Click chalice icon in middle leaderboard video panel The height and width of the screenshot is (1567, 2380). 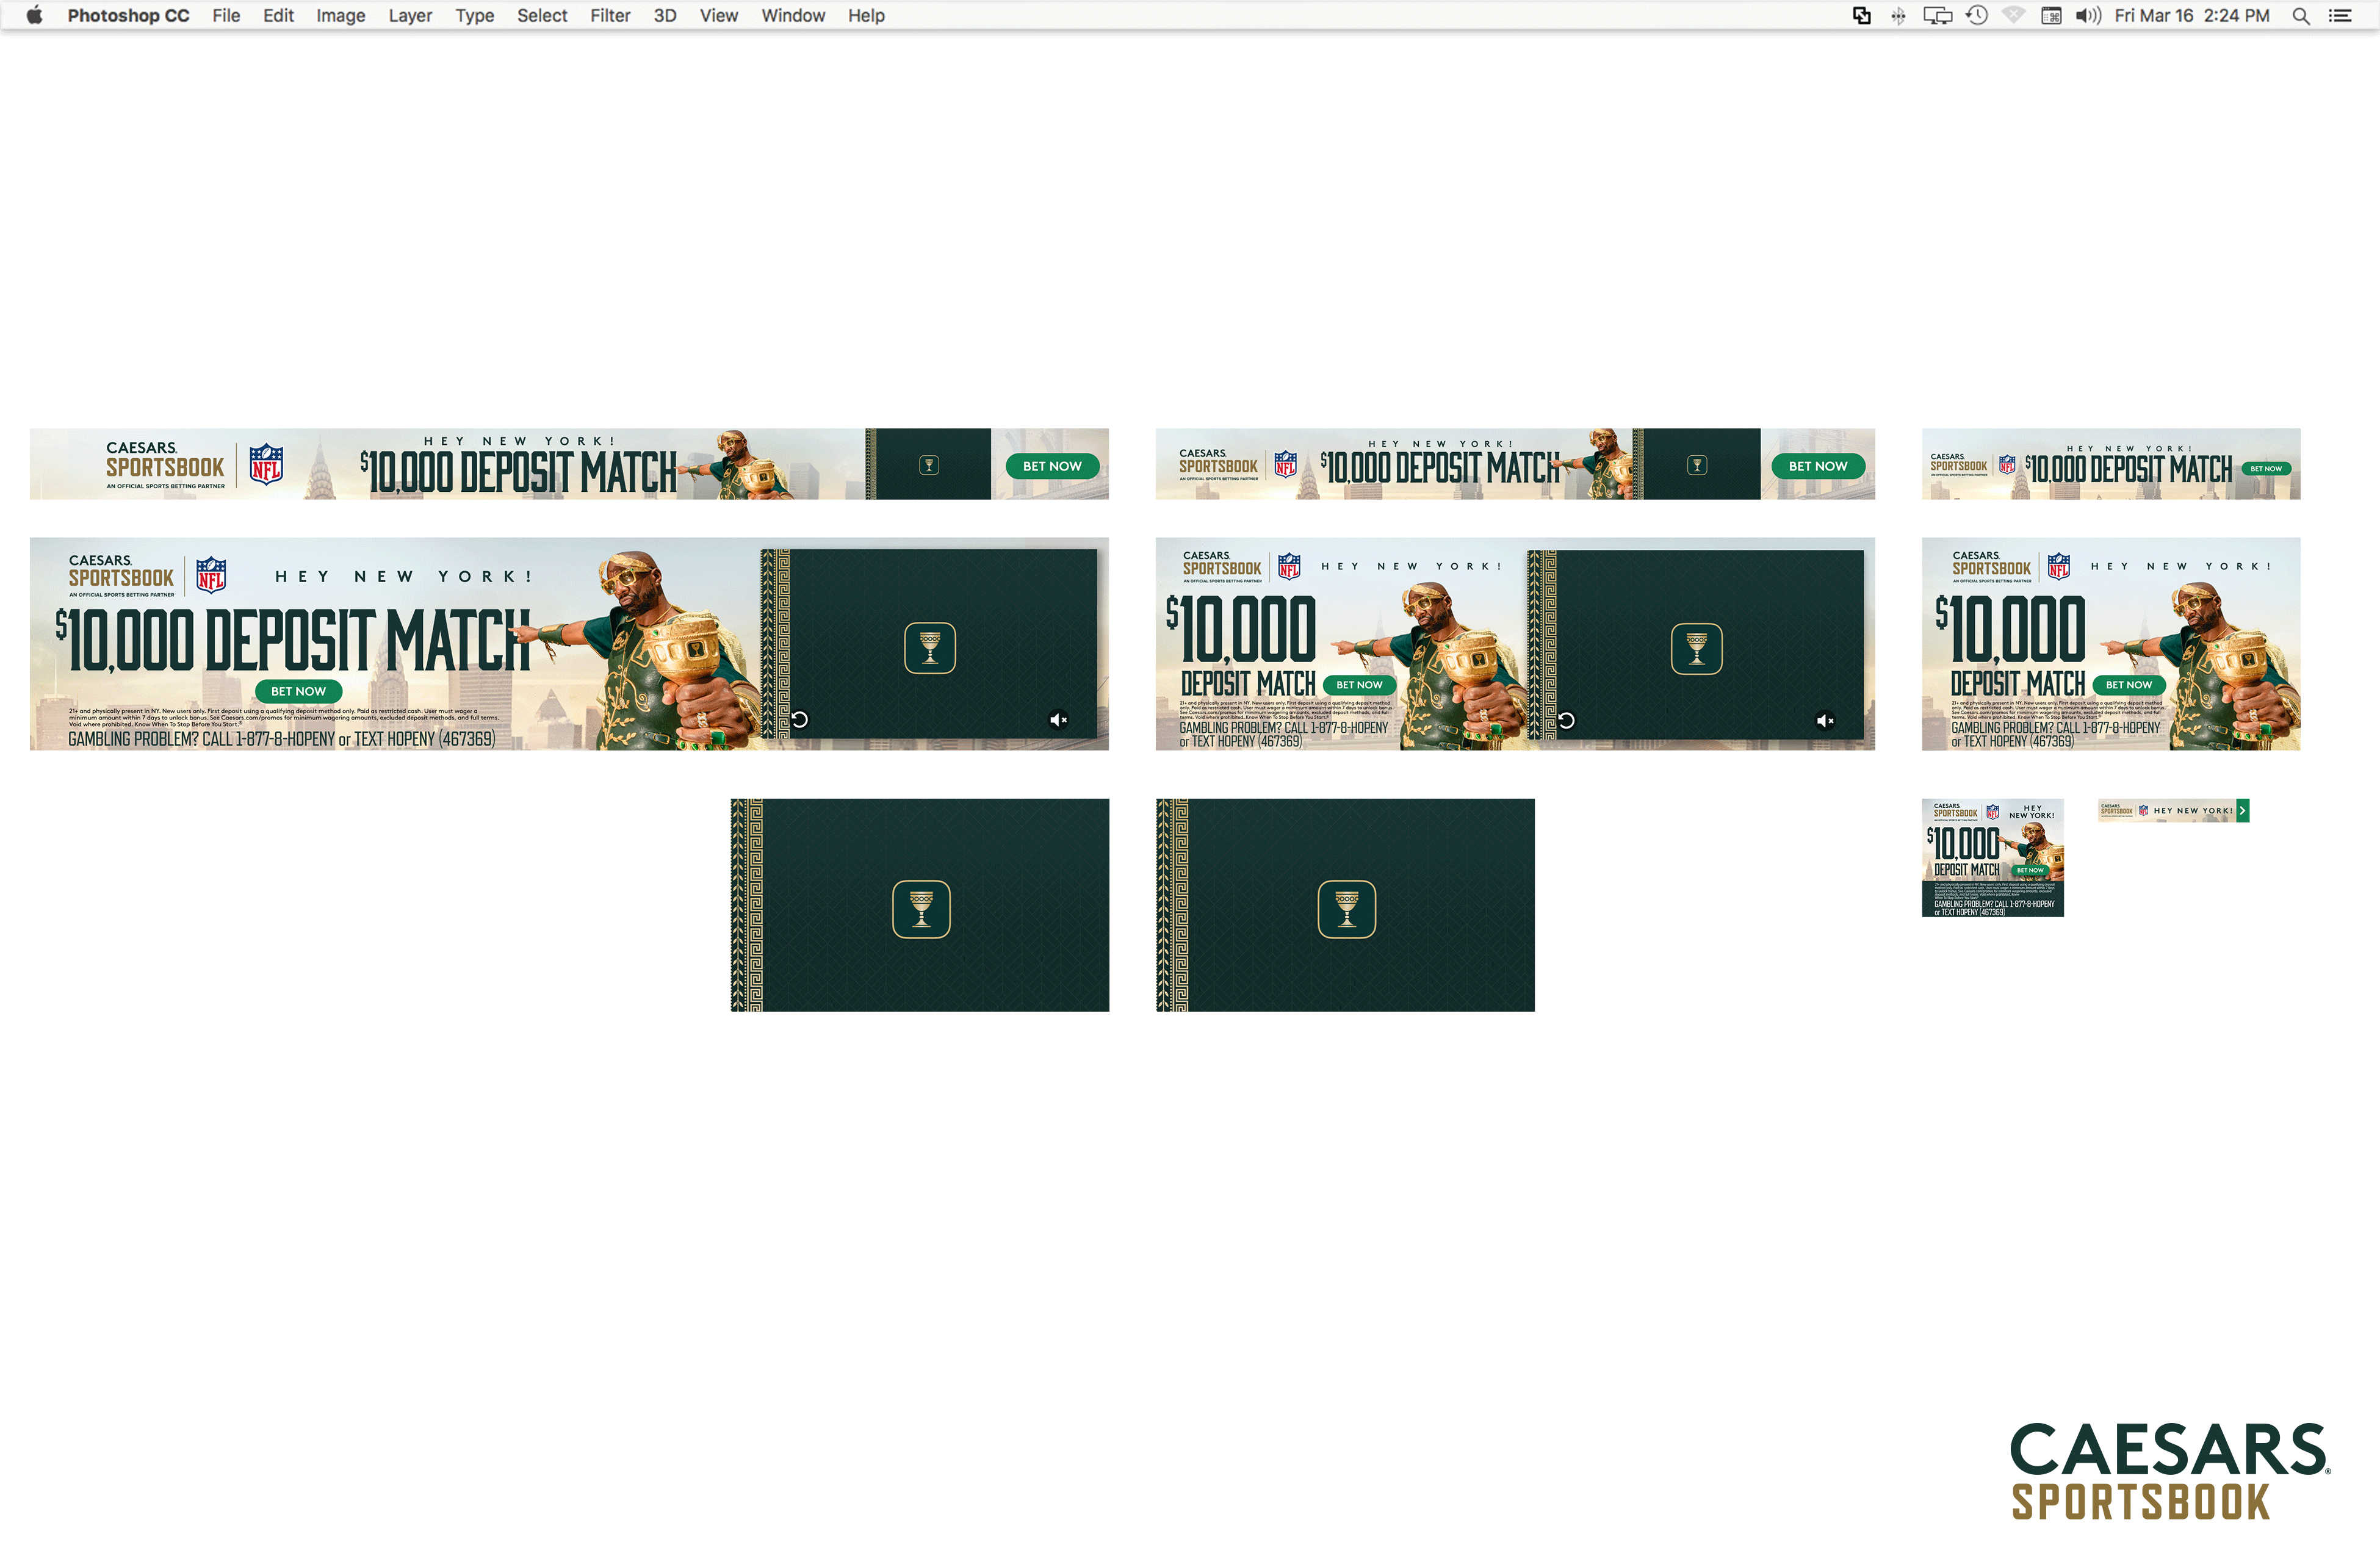coord(1697,465)
